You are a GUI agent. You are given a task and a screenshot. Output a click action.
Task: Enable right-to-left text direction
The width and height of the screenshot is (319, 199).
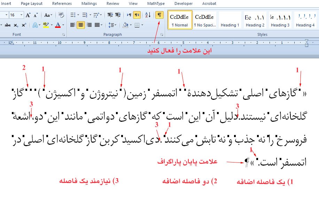137,15
